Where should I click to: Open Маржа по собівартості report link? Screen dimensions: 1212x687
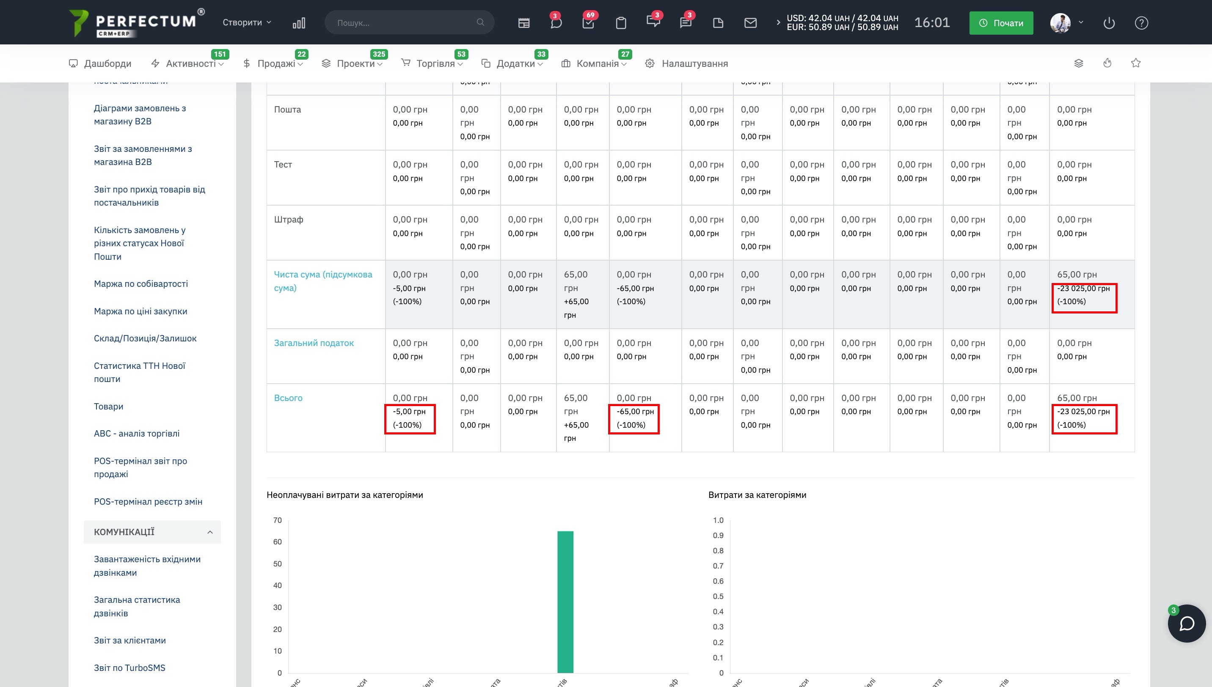(x=140, y=283)
